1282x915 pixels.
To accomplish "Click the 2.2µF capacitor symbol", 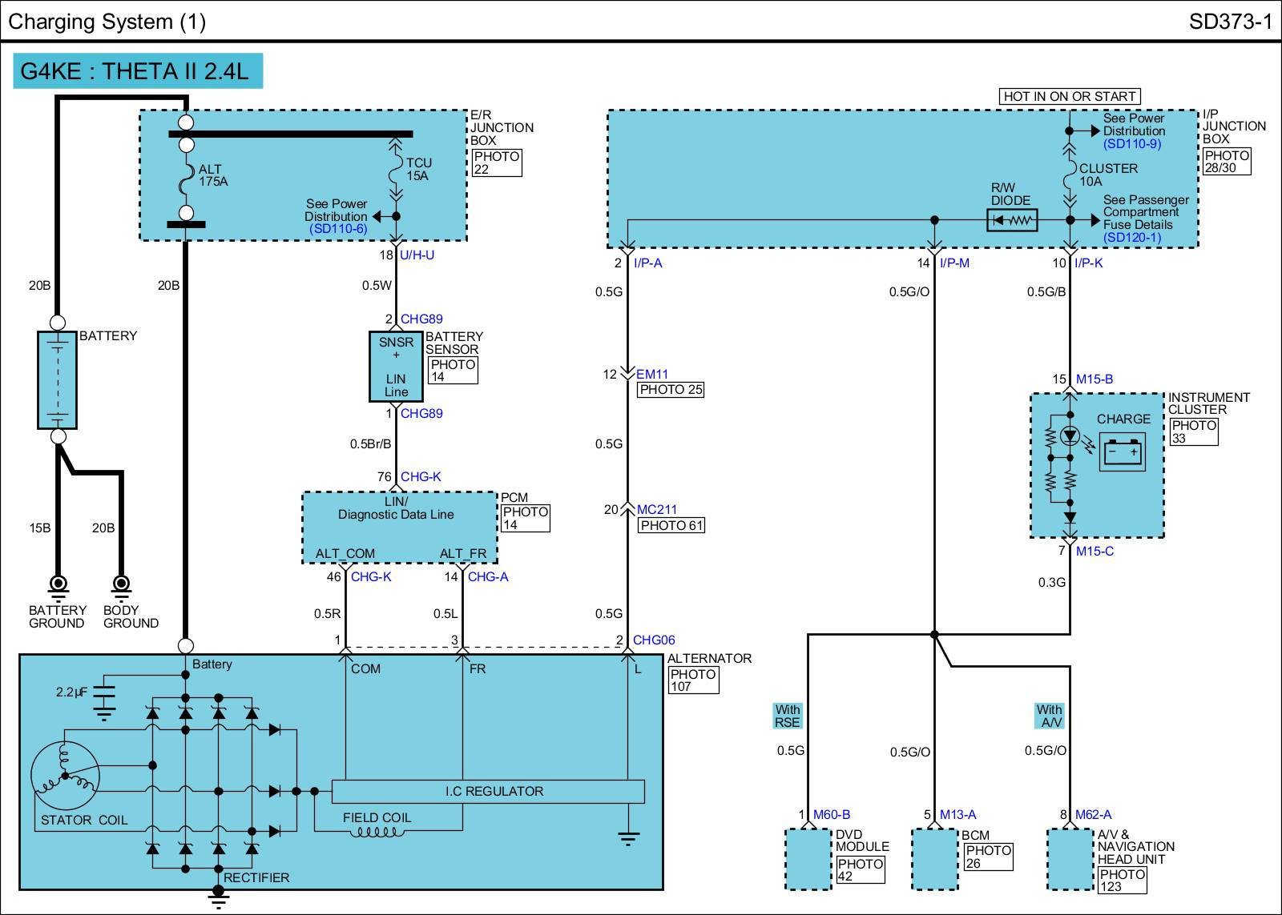I will point(104,695).
